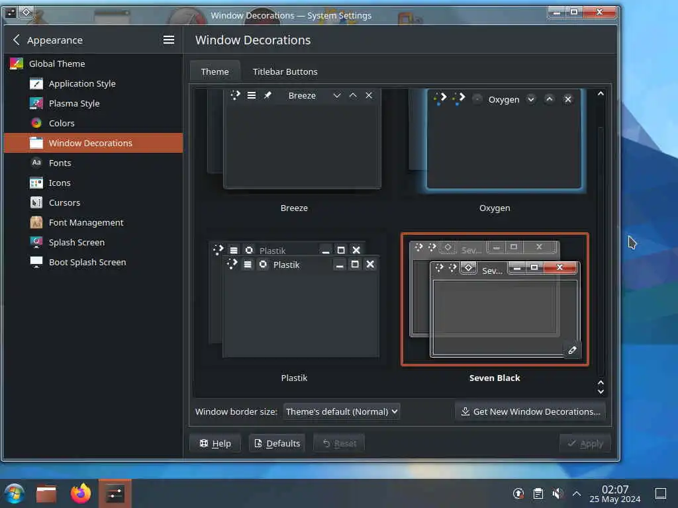This screenshot has height=508, width=678.
Task: Open Application Style settings
Action: pyautogui.click(x=93, y=83)
